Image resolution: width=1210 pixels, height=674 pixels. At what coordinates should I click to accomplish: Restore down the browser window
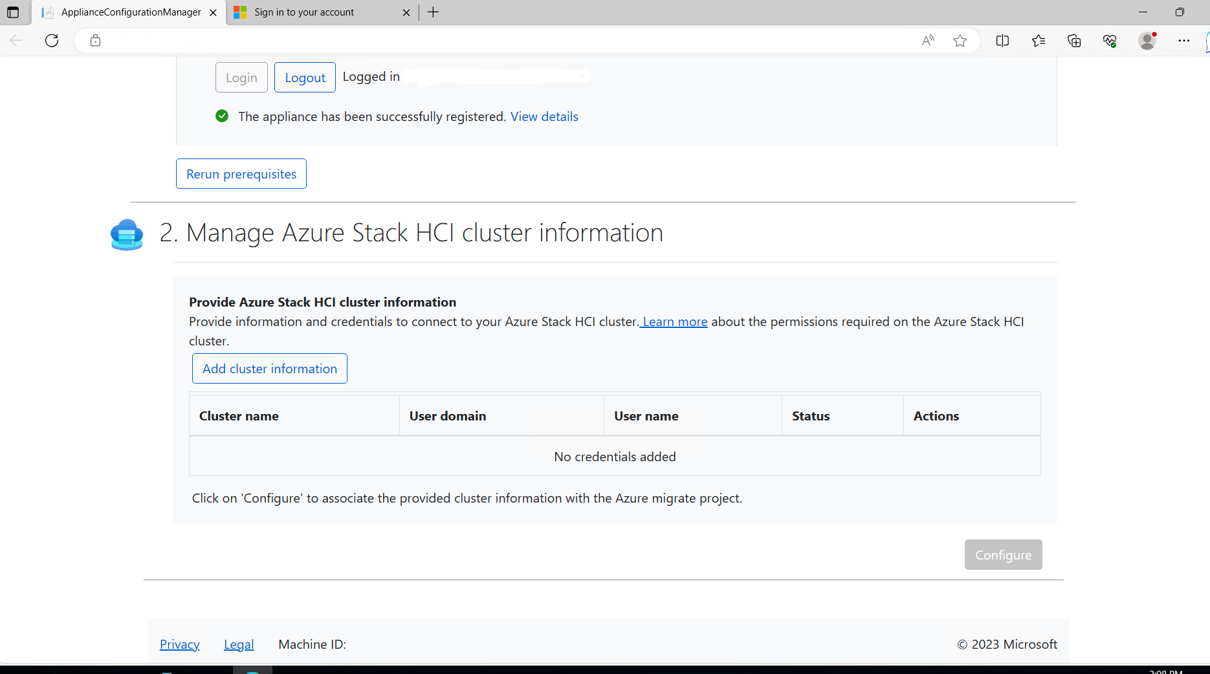(1180, 12)
